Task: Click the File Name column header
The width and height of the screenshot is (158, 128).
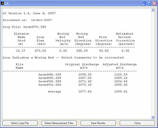Action: tap(19, 66)
